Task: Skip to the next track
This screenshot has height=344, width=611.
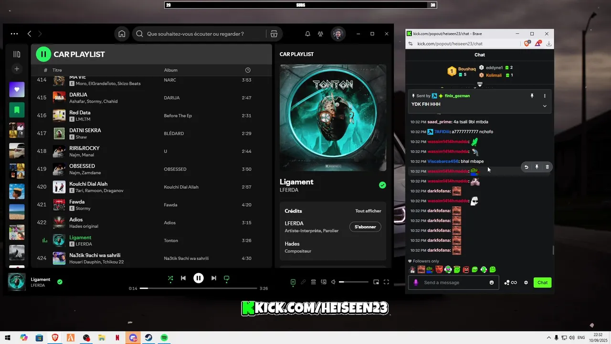Action: tap(214, 278)
